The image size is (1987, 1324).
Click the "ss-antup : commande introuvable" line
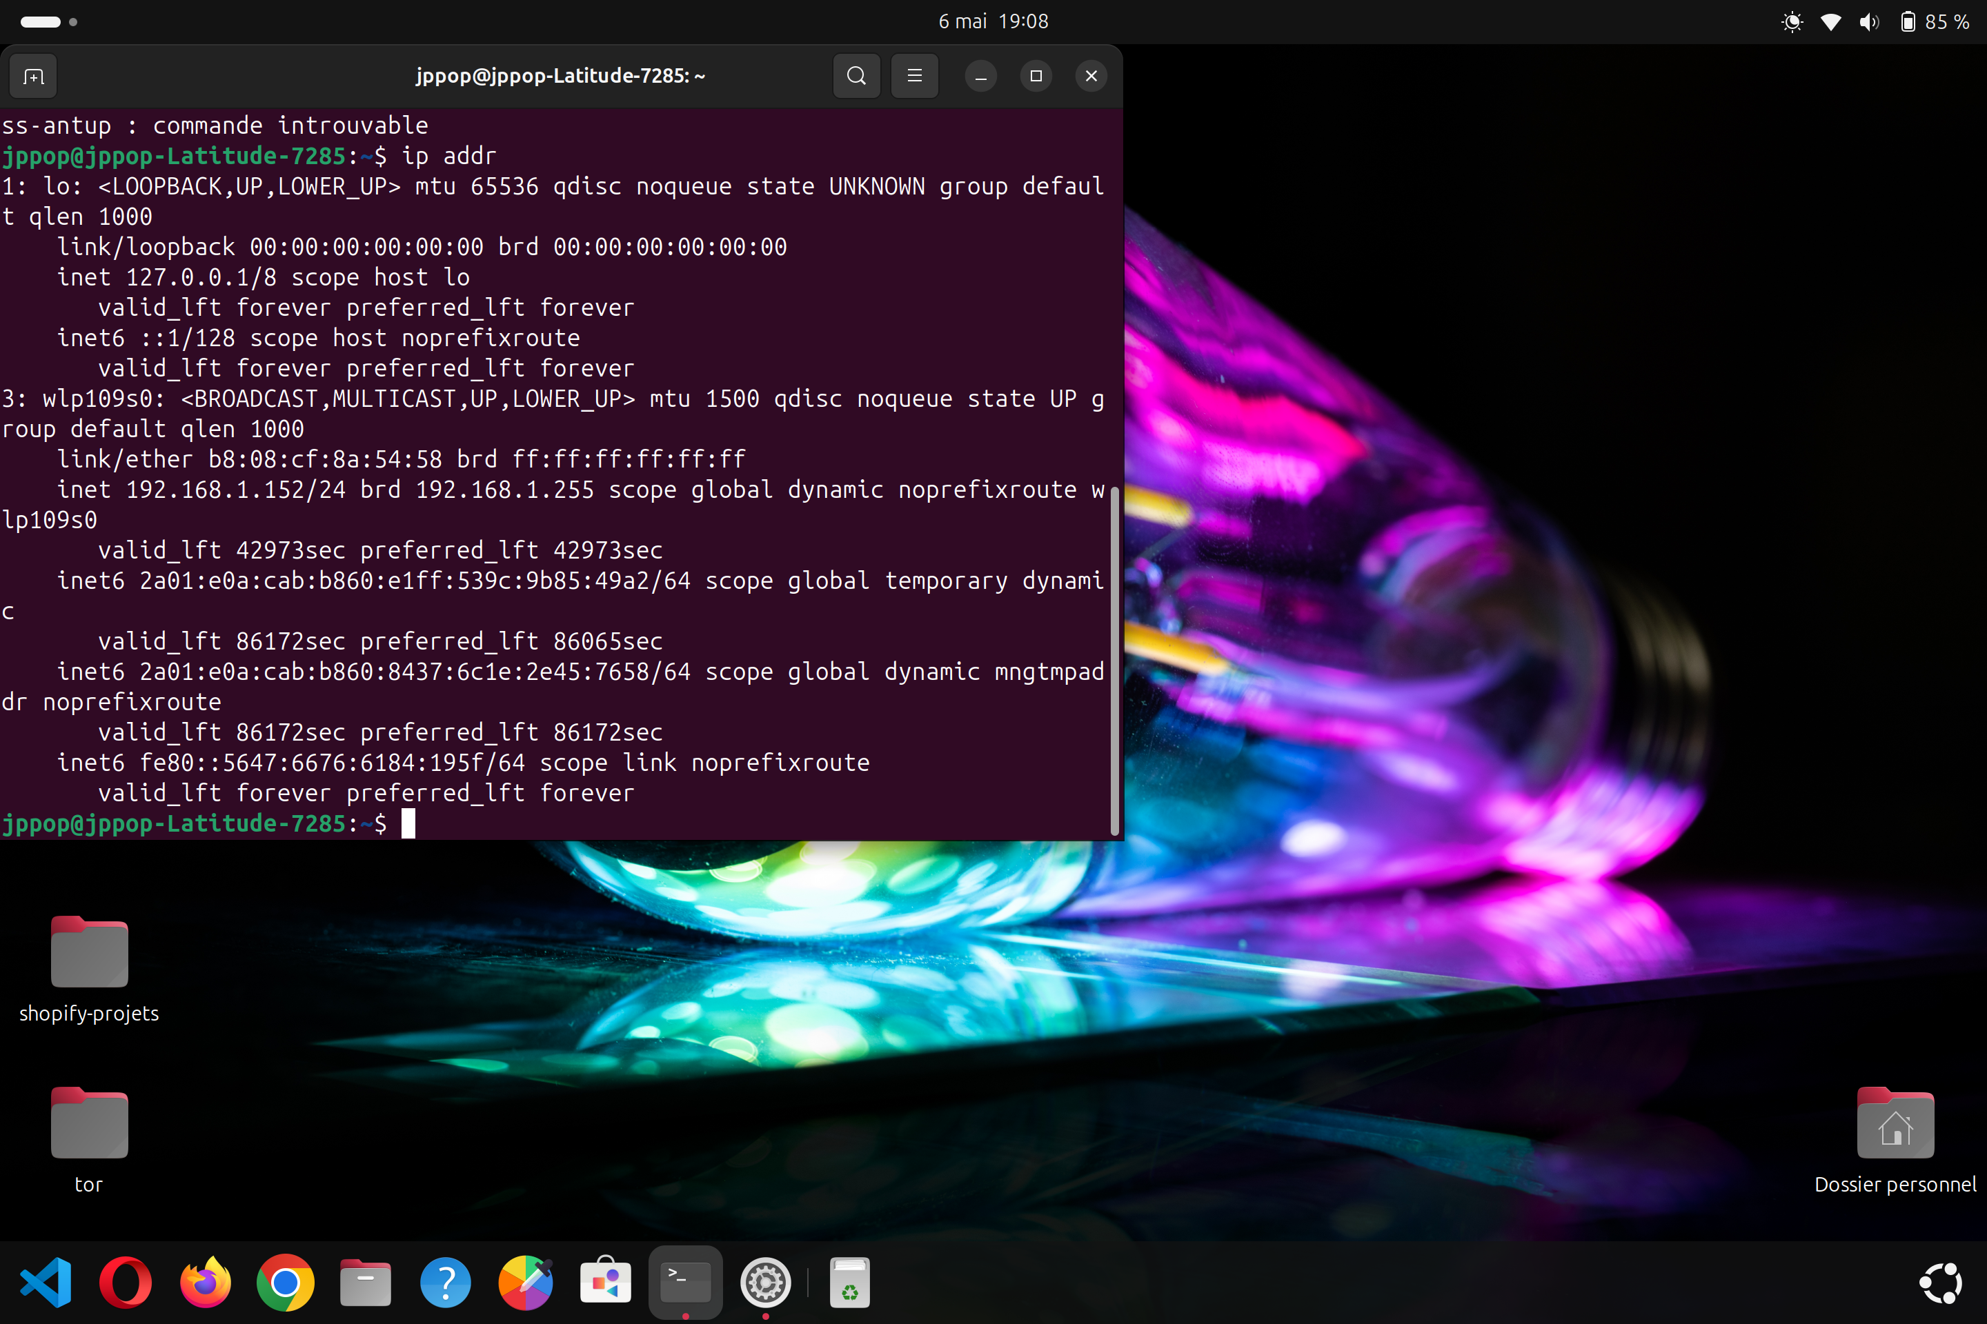tap(215, 126)
